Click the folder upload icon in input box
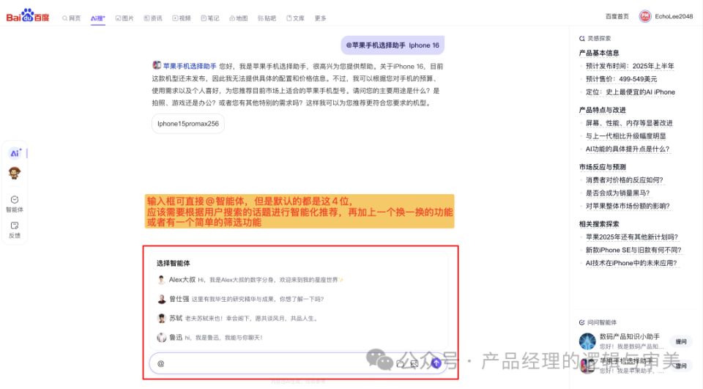 click(x=401, y=364)
